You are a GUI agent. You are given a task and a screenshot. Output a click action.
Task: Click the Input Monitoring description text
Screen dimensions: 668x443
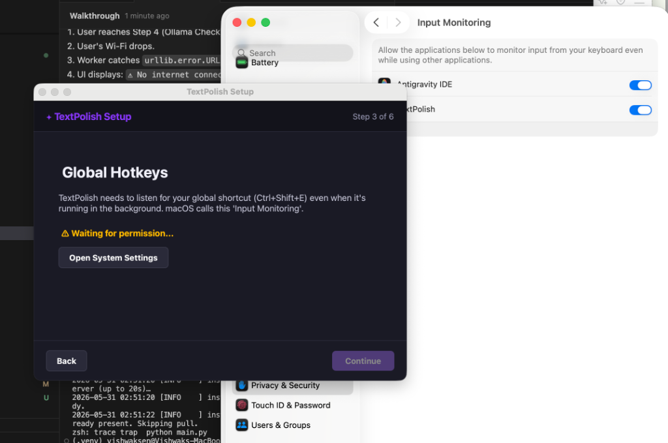[x=510, y=55]
